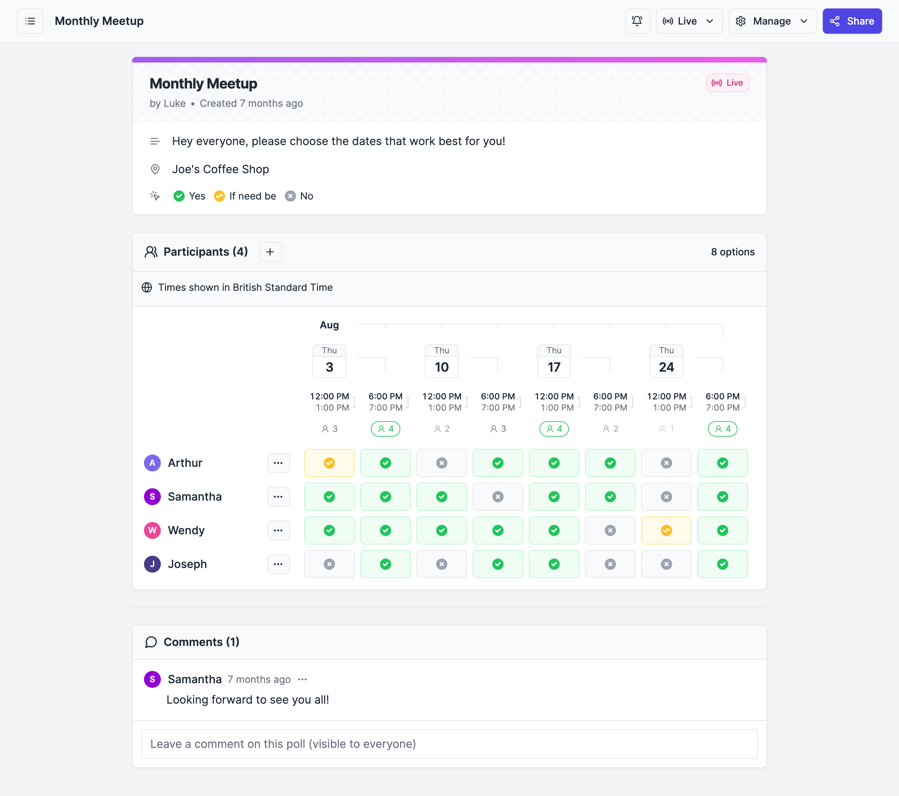Expand the Manage dropdown menu

772,21
